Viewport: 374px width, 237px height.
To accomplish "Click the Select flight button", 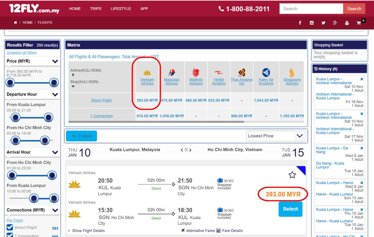I will tap(290, 209).
